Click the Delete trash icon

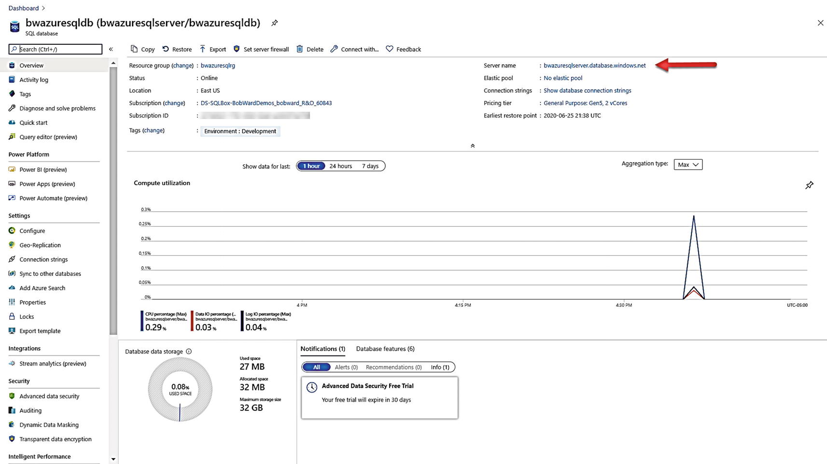[300, 49]
